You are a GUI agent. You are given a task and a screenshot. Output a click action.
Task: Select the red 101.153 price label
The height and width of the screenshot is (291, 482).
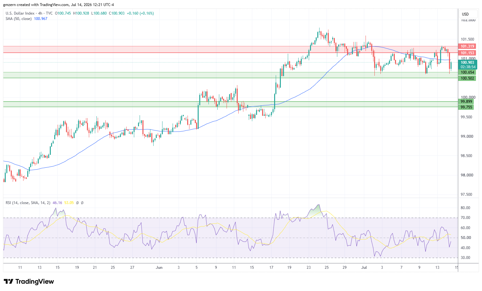tap(467, 53)
